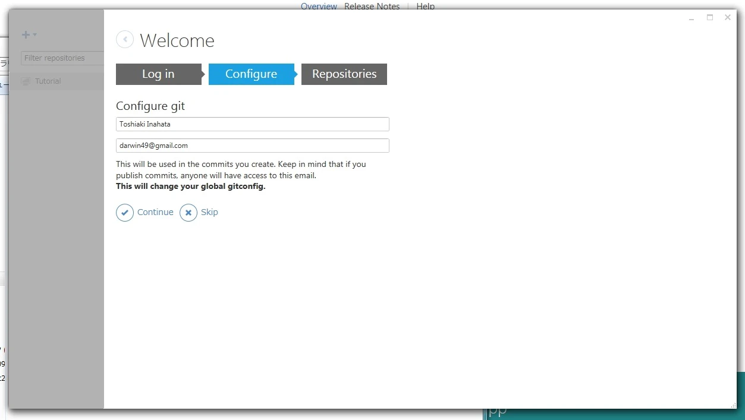Screen dimensions: 745x420
Task: Click the Skip cross icon
Action: click(x=188, y=213)
